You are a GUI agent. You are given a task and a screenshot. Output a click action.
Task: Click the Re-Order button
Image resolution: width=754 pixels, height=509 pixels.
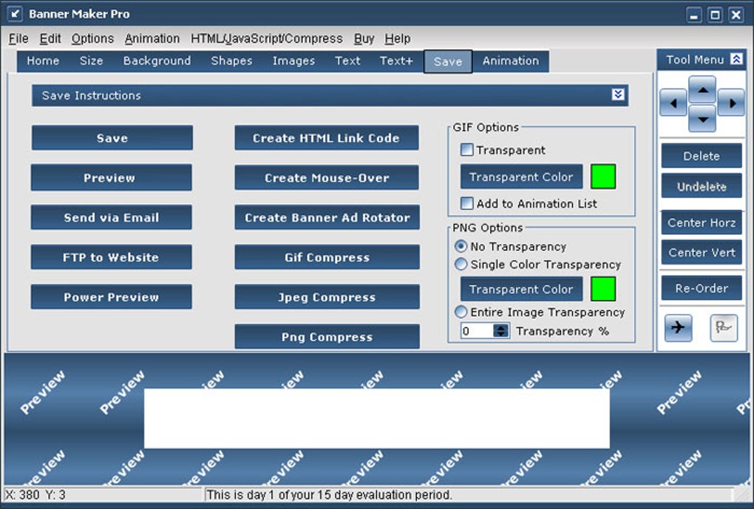[702, 288]
